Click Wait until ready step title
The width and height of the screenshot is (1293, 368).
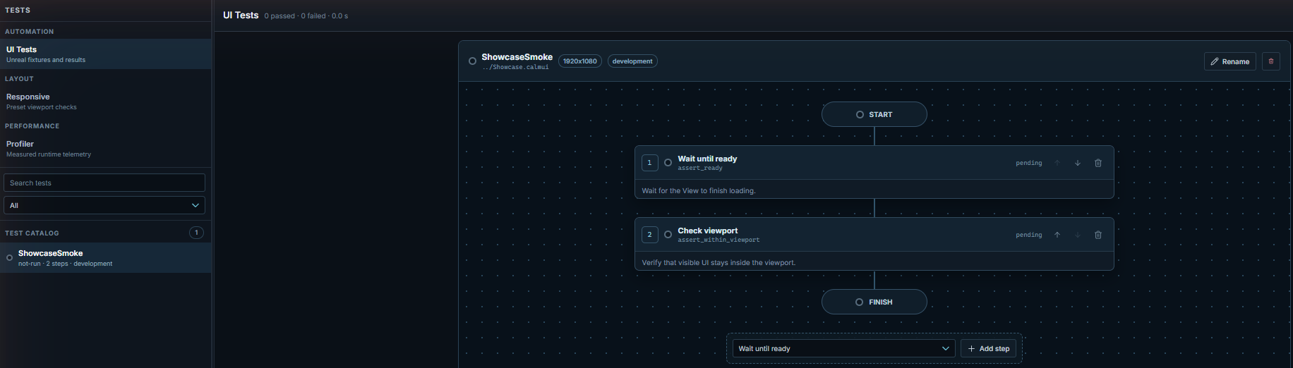pyautogui.click(x=707, y=159)
